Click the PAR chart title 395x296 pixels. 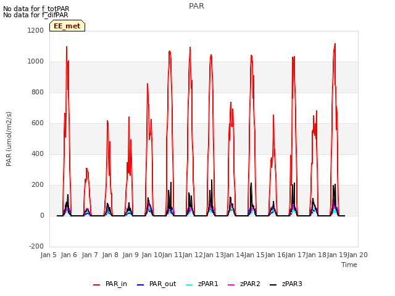196,6
